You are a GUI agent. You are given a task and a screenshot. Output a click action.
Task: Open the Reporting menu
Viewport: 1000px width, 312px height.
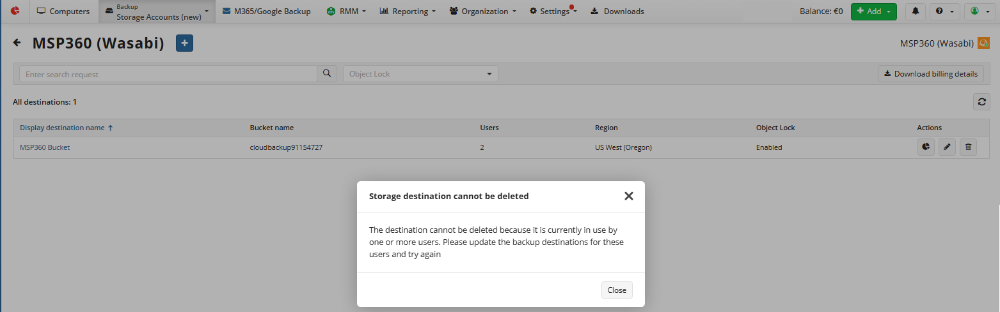point(408,11)
